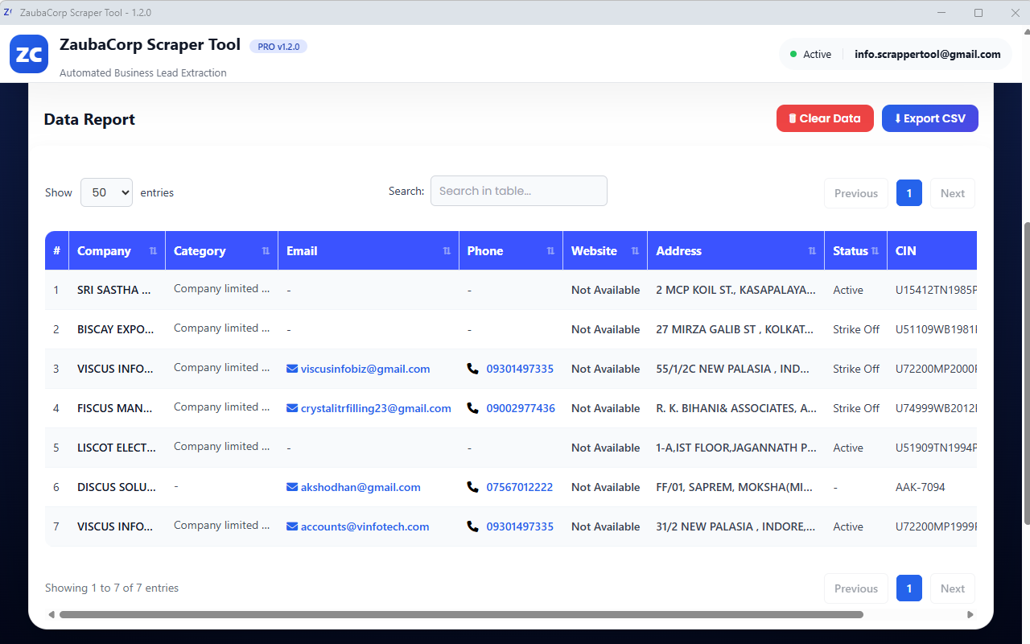Sort table by Address column arrows
1030x644 pixels.
(812, 251)
